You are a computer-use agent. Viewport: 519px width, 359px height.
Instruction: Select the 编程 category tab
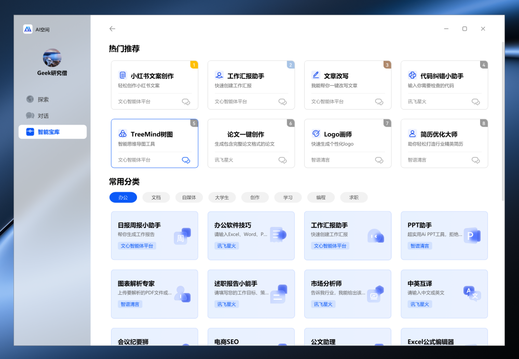pyautogui.click(x=321, y=197)
